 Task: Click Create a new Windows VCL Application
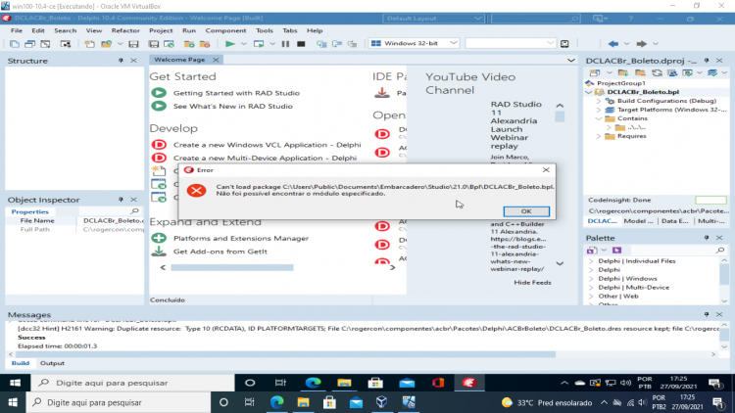[x=267, y=145]
